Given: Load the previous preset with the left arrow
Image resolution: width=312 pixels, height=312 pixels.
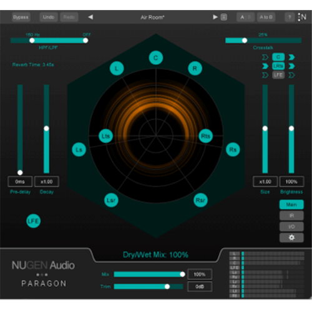Looking at the screenshot, I should [x=90, y=17].
